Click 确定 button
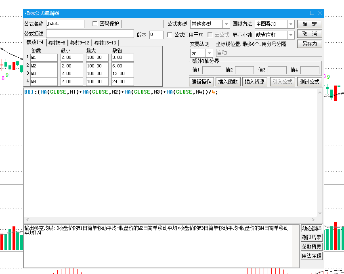 point(310,24)
